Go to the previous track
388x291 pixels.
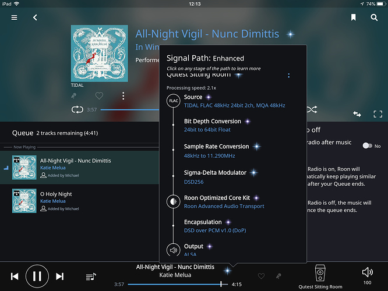[x=15, y=276]
